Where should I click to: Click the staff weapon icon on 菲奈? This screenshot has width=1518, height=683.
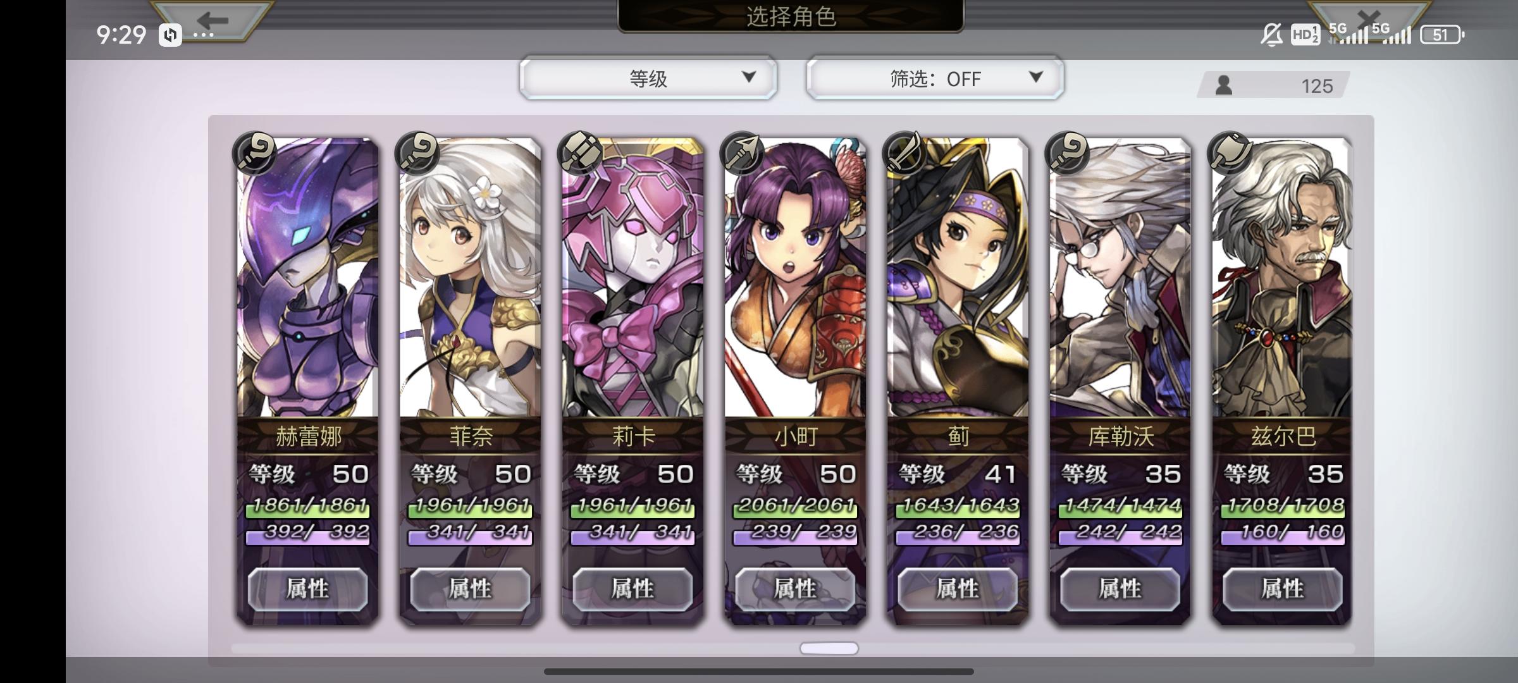417,153
